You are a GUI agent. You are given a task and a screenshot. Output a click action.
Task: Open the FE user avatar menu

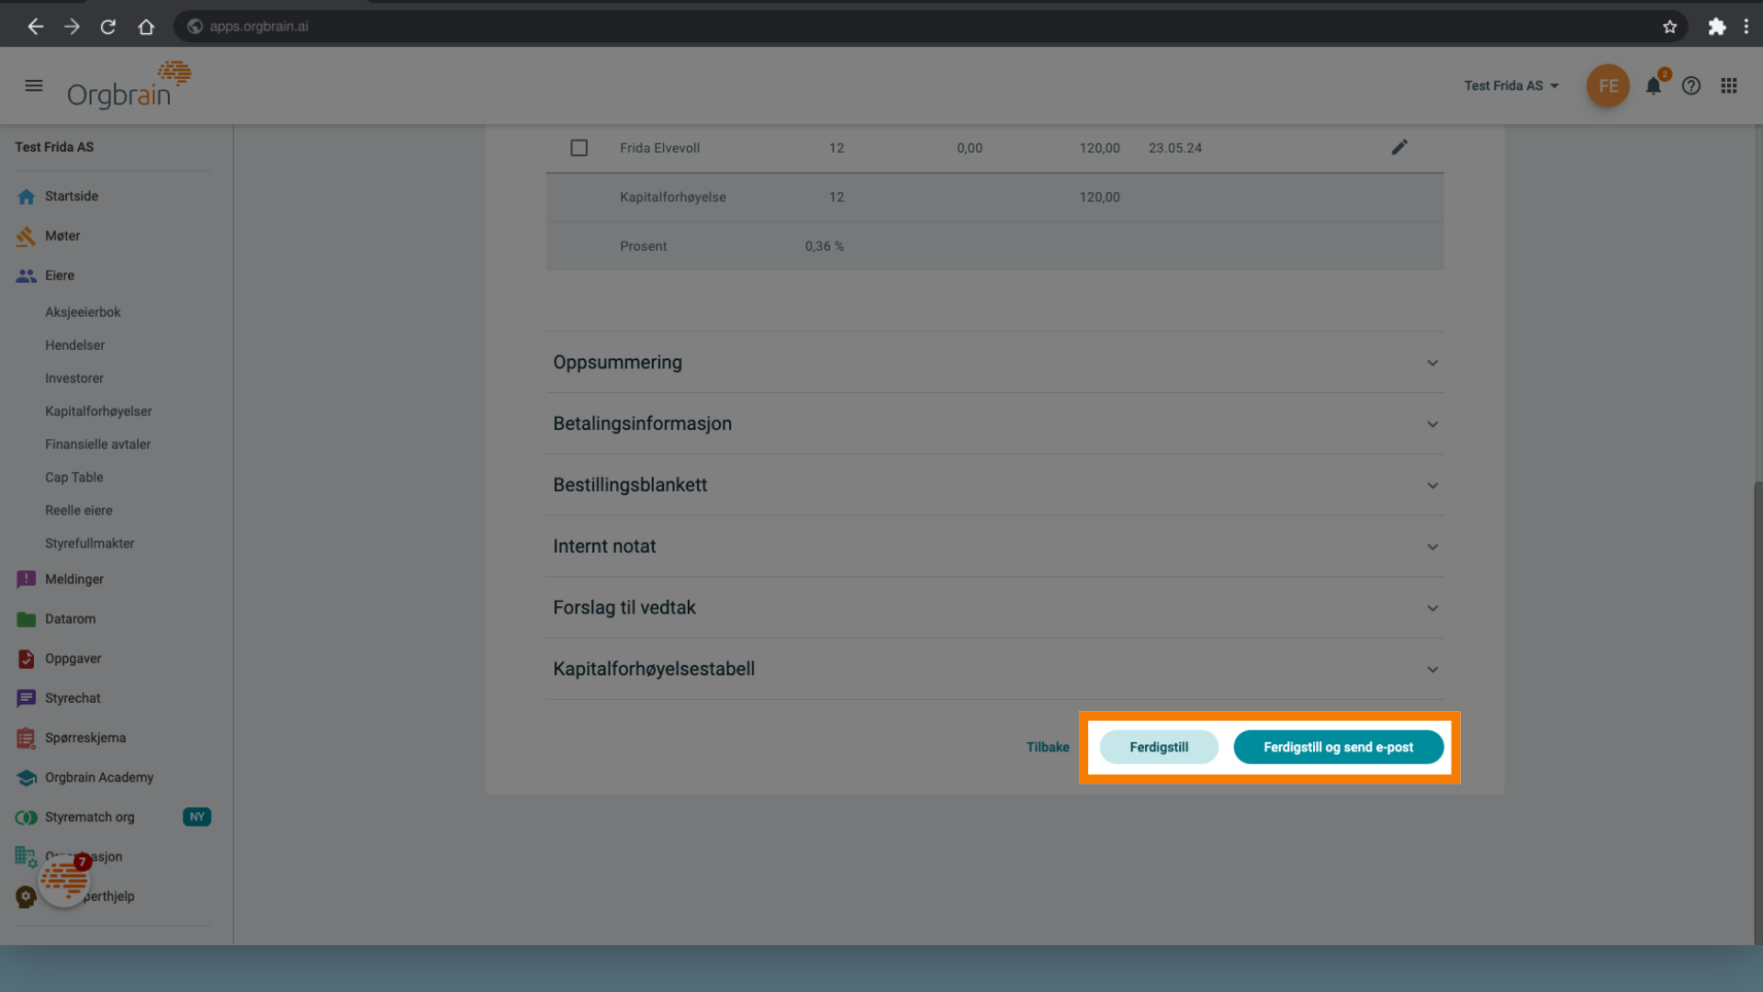click(1608, 85)
